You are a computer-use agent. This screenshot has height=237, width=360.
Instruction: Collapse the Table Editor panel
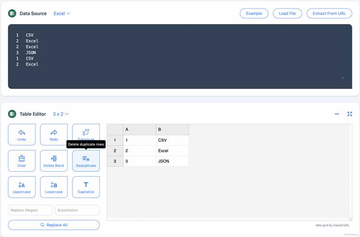337,114
